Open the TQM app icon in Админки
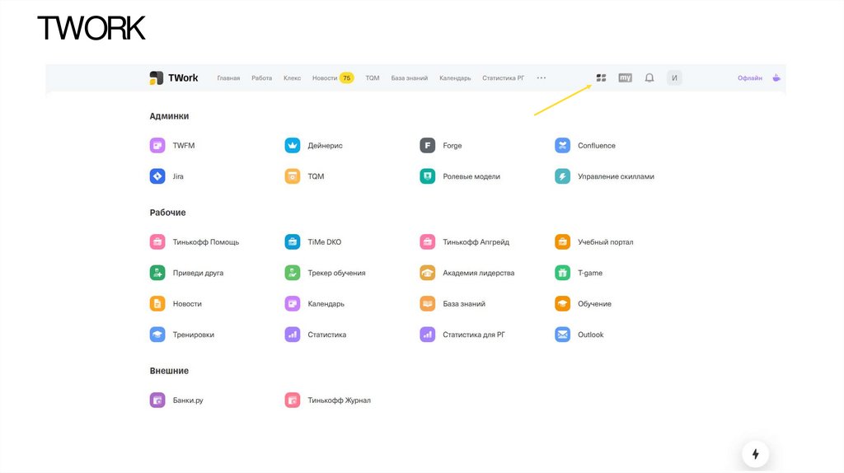The width and height of the screenshot is (844, 473). [293, 176]
